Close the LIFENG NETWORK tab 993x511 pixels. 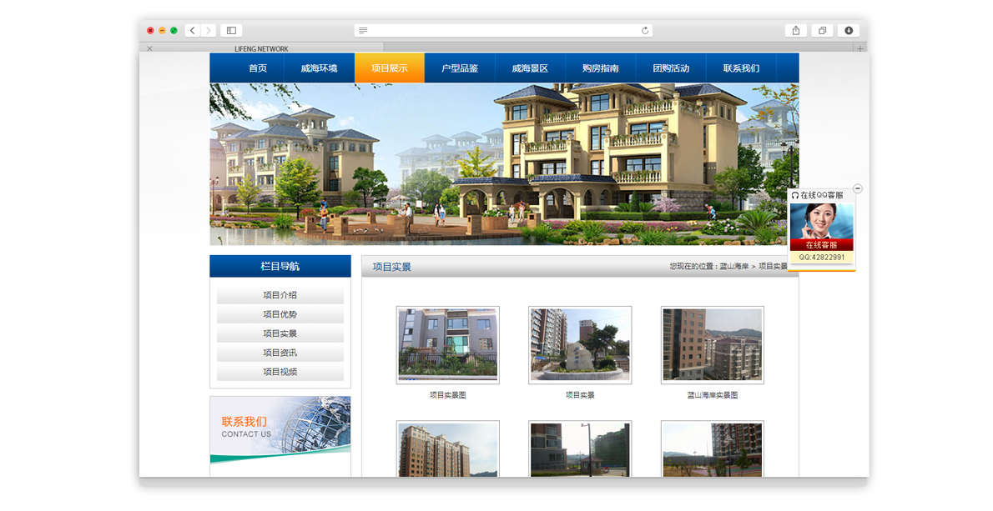[149, 48]
